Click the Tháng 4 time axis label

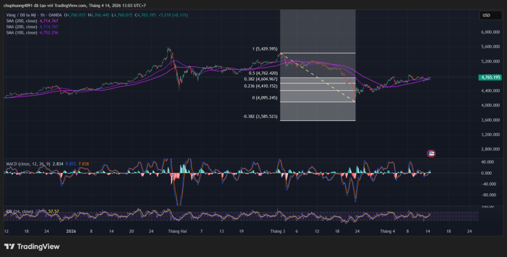pyautogui.click(x=388, y=231)
